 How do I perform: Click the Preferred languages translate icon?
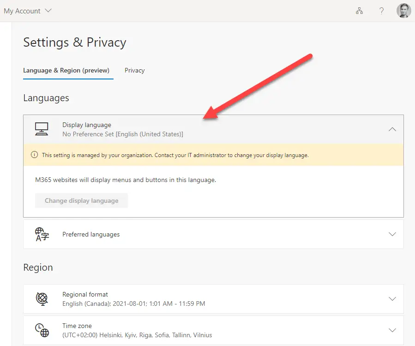[42, 234]
